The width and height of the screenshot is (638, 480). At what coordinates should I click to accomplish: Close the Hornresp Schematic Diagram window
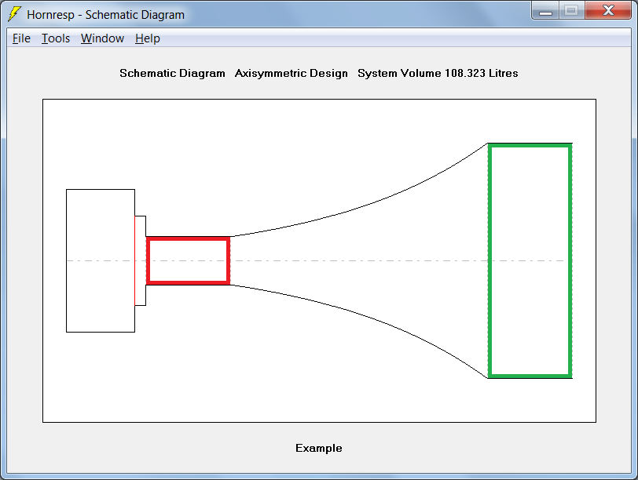pos(608,10)
